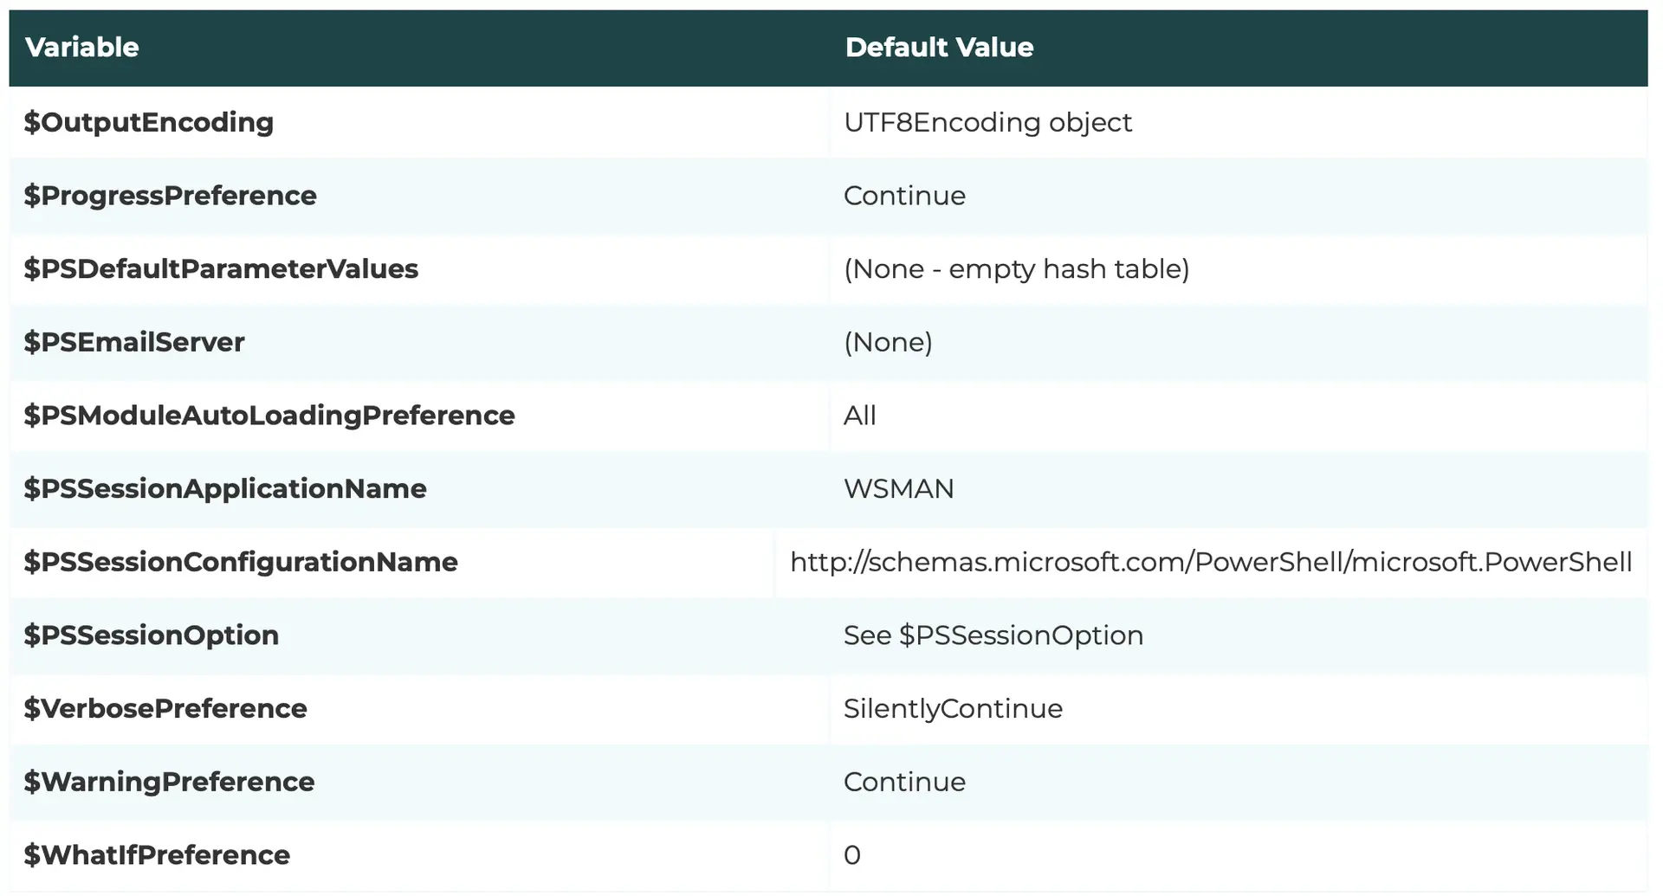This screenshot has height=896, width=1663.
Task: Click (None) value in $PSEmailServer row
Action: pos(888,342)
